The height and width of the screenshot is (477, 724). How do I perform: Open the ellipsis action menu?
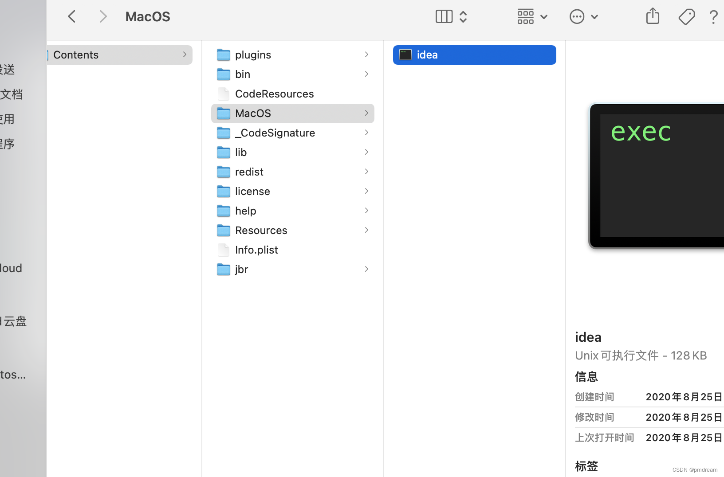[x=577, y=17]
